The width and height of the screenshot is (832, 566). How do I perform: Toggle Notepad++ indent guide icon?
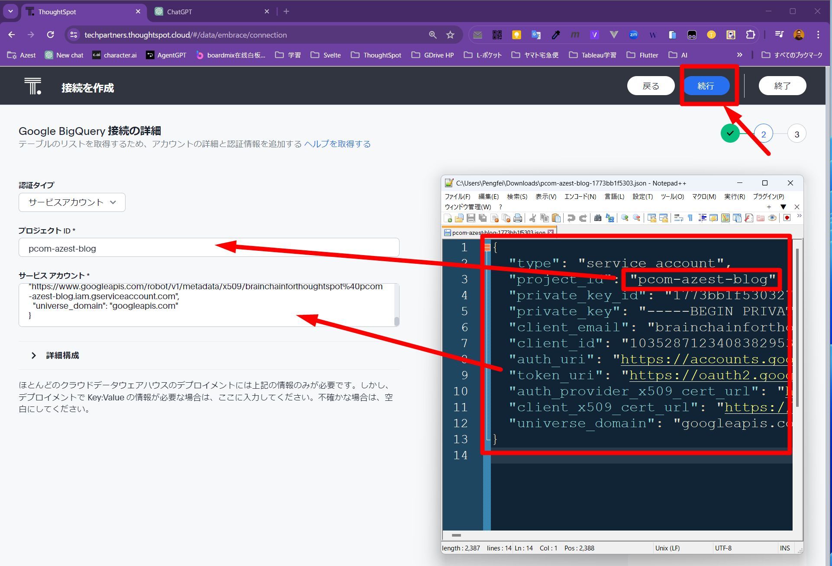[702, 218]
